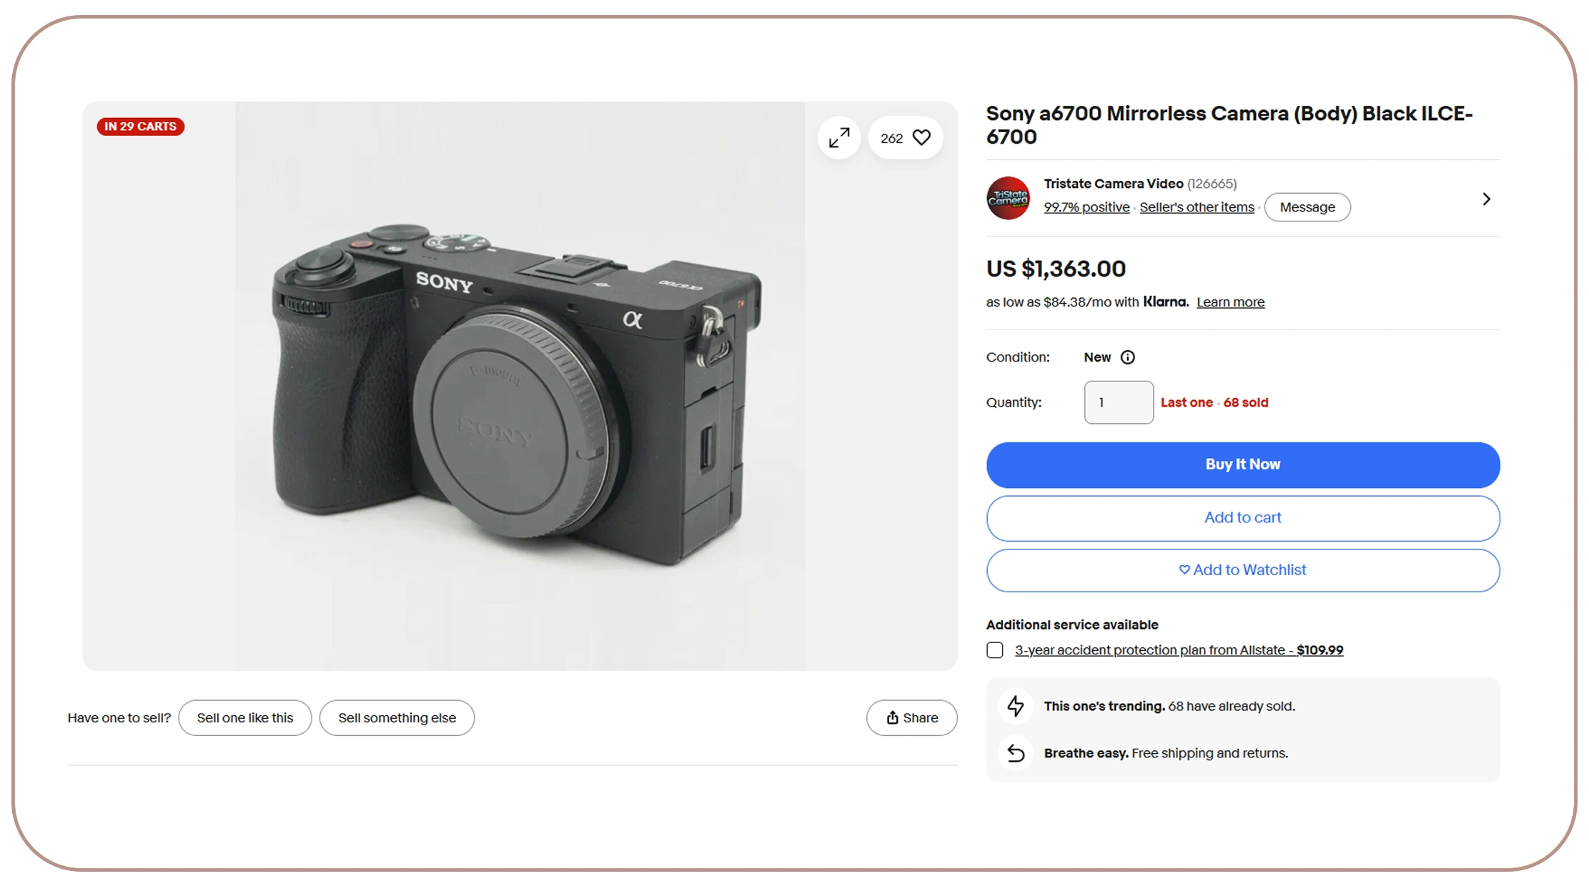Click the return arrow Breathe easy icon

pos(1015,753)
